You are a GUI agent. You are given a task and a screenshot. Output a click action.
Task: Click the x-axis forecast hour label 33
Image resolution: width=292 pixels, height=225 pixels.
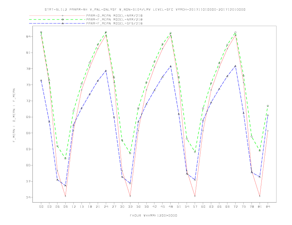coord(130,207)
